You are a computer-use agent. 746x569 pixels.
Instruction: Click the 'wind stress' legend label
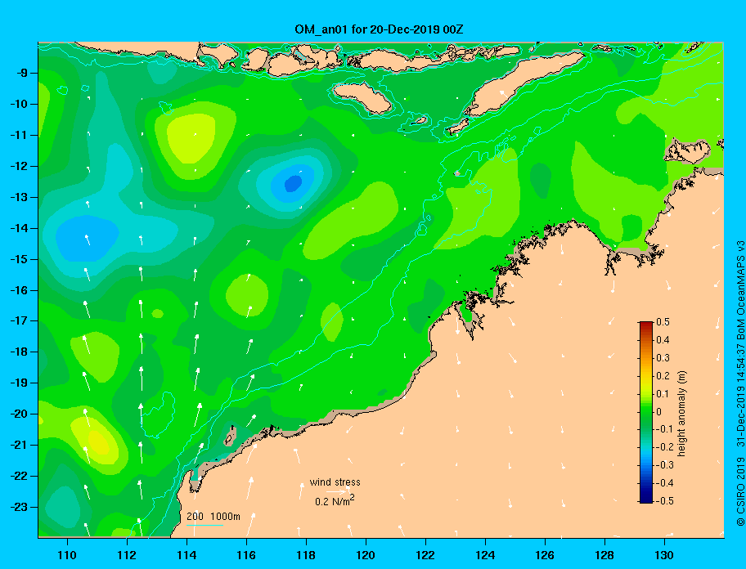[x=335, y=482]
